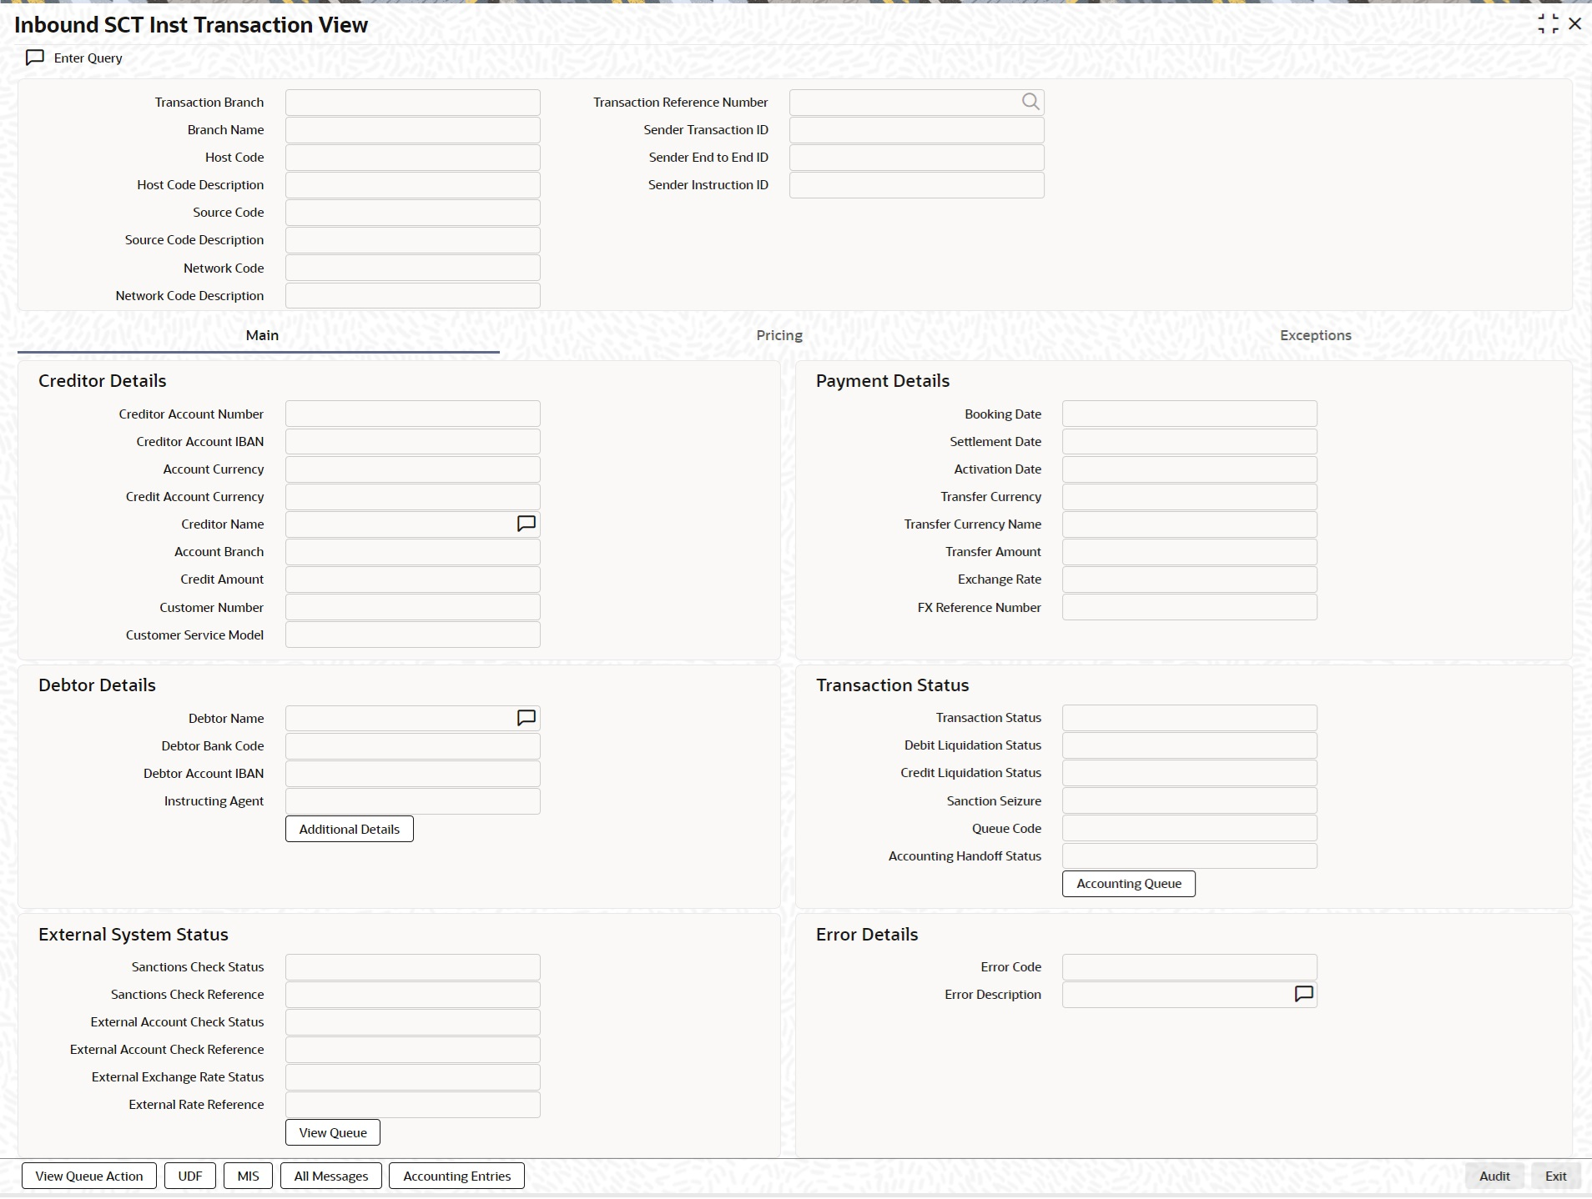1592x1199 pixels.
Task: Click the View Queue button
Action: pyautogui.click(x=333, y=1132)
